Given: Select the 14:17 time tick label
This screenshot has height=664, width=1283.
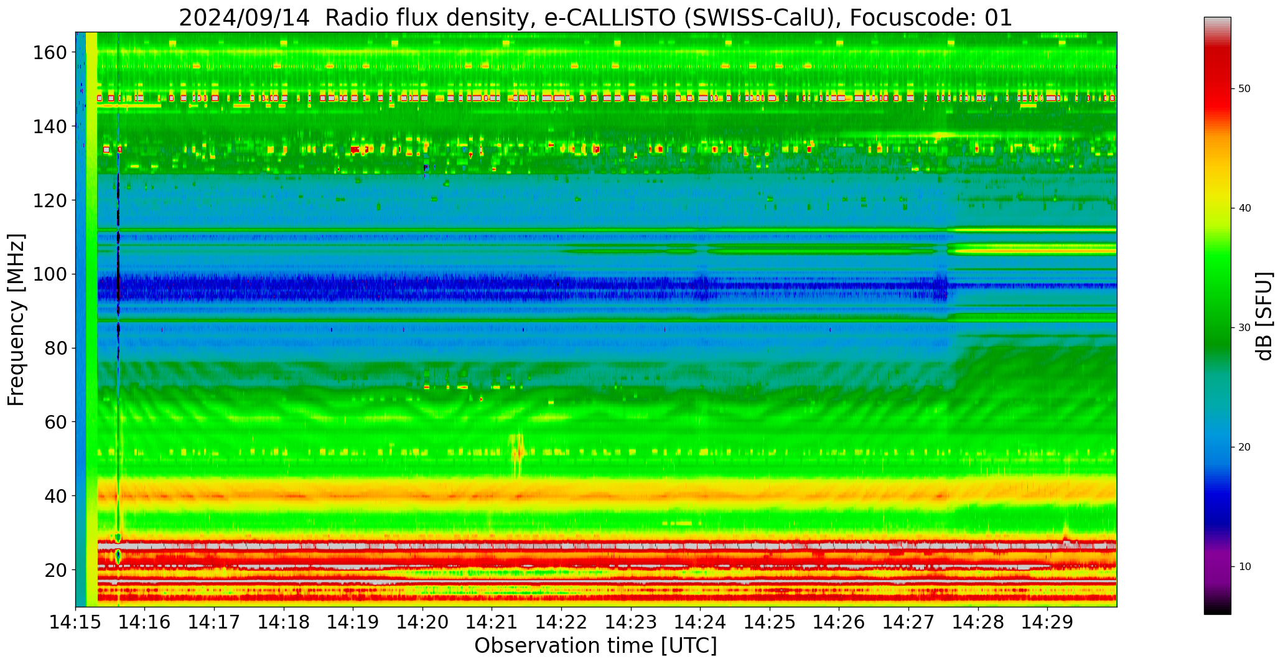Looking at the screenshot, I should pos(215,622).
